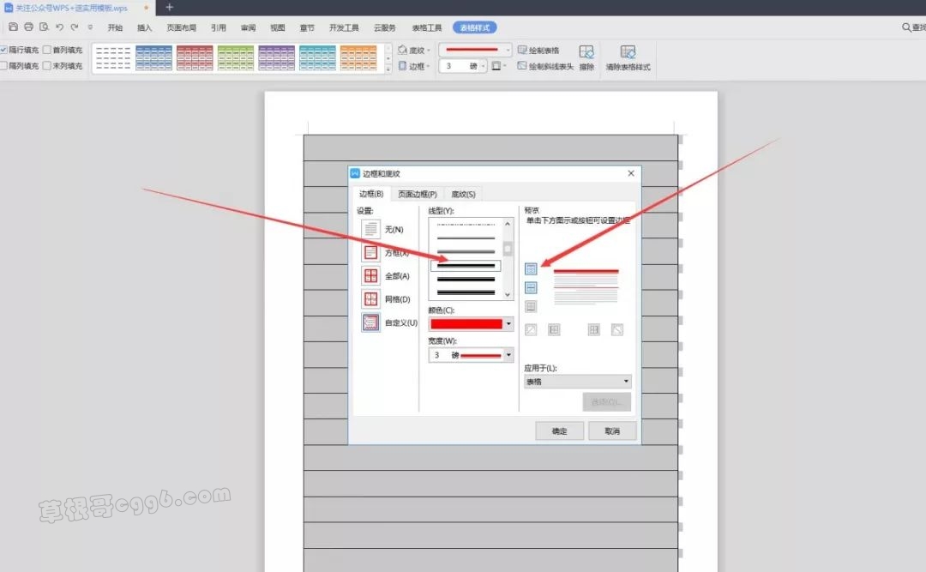Viewport: 926px width, 572px height.
Task: Activate the 绘制表格 draw table tool
Action: (x=539, y=51)
